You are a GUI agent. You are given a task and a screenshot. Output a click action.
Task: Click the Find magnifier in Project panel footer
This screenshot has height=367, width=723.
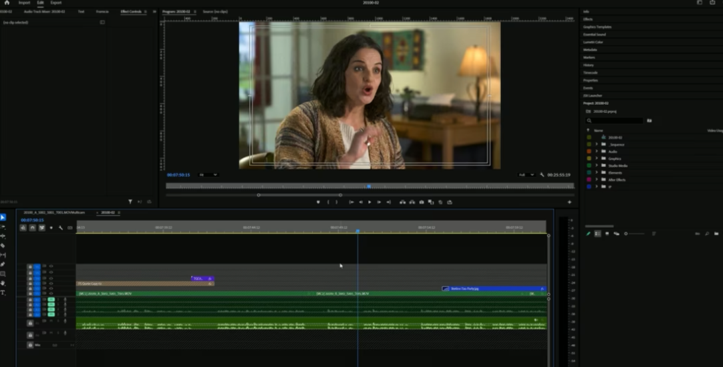[x=707, y=234]
